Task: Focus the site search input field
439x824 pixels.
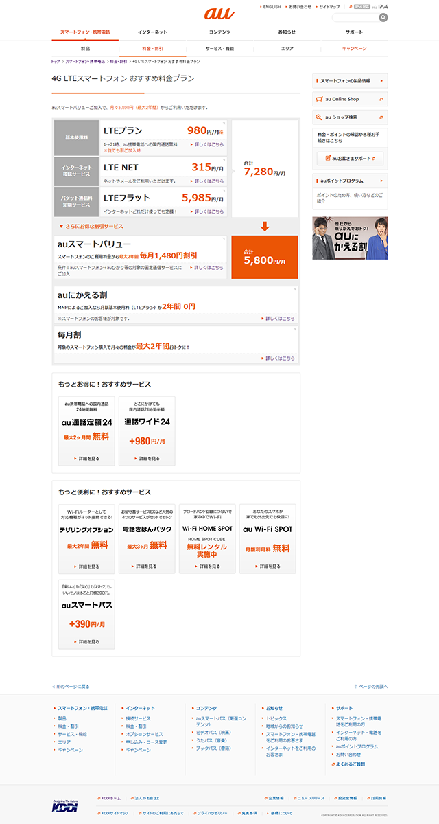Action: (355, 17)
